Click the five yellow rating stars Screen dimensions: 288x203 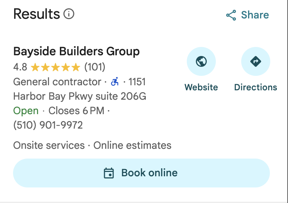click(55, 67)
